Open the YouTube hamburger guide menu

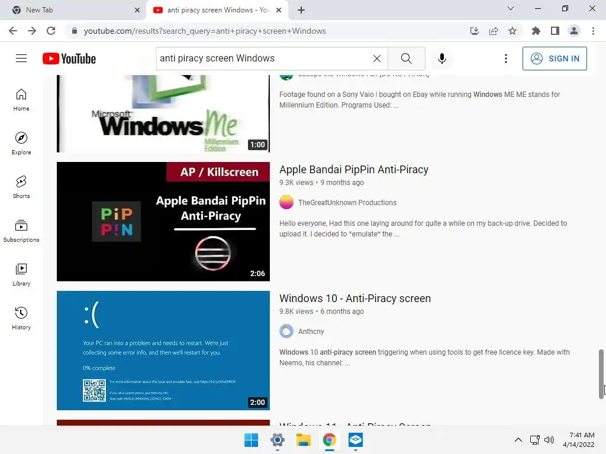pos(21,59)
